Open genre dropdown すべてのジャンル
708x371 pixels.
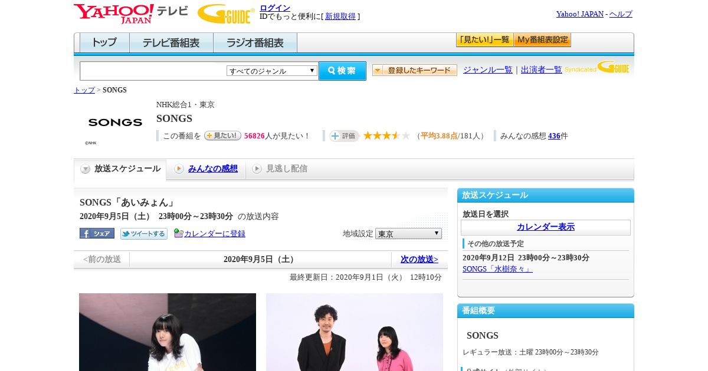tap(272, 71)
